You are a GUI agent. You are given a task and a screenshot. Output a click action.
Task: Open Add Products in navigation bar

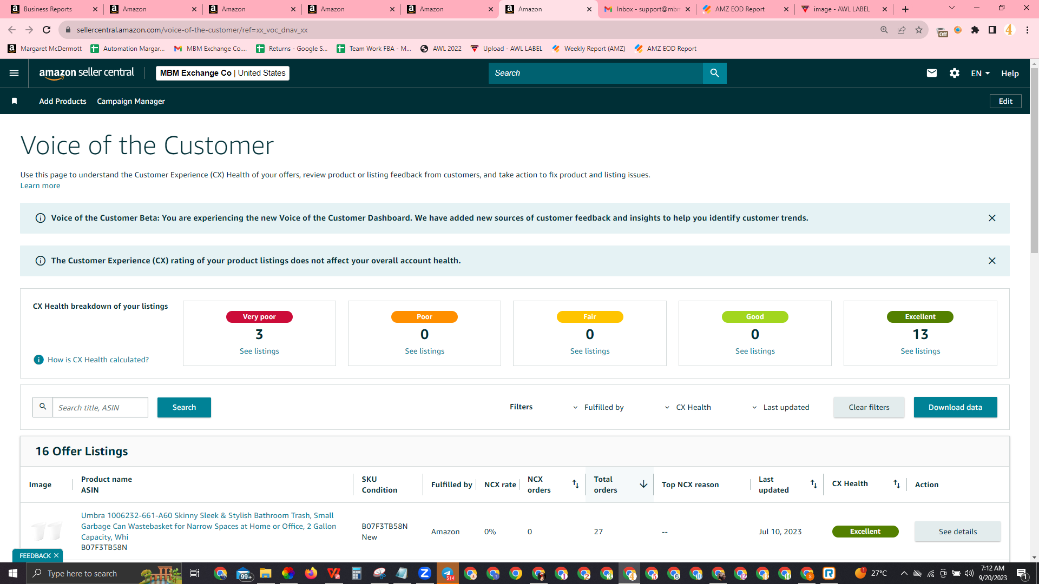[63, 101]
